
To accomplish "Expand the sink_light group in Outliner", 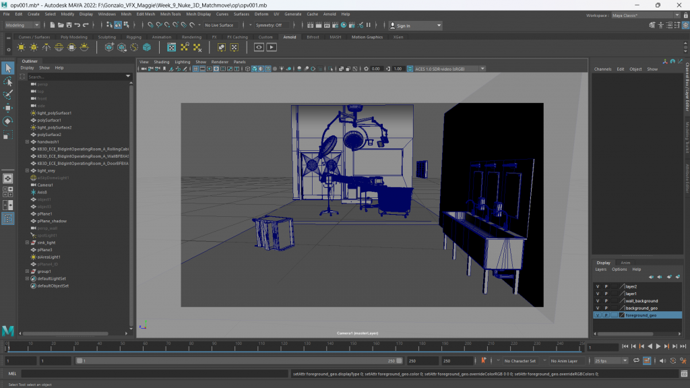I will [27, 243].
